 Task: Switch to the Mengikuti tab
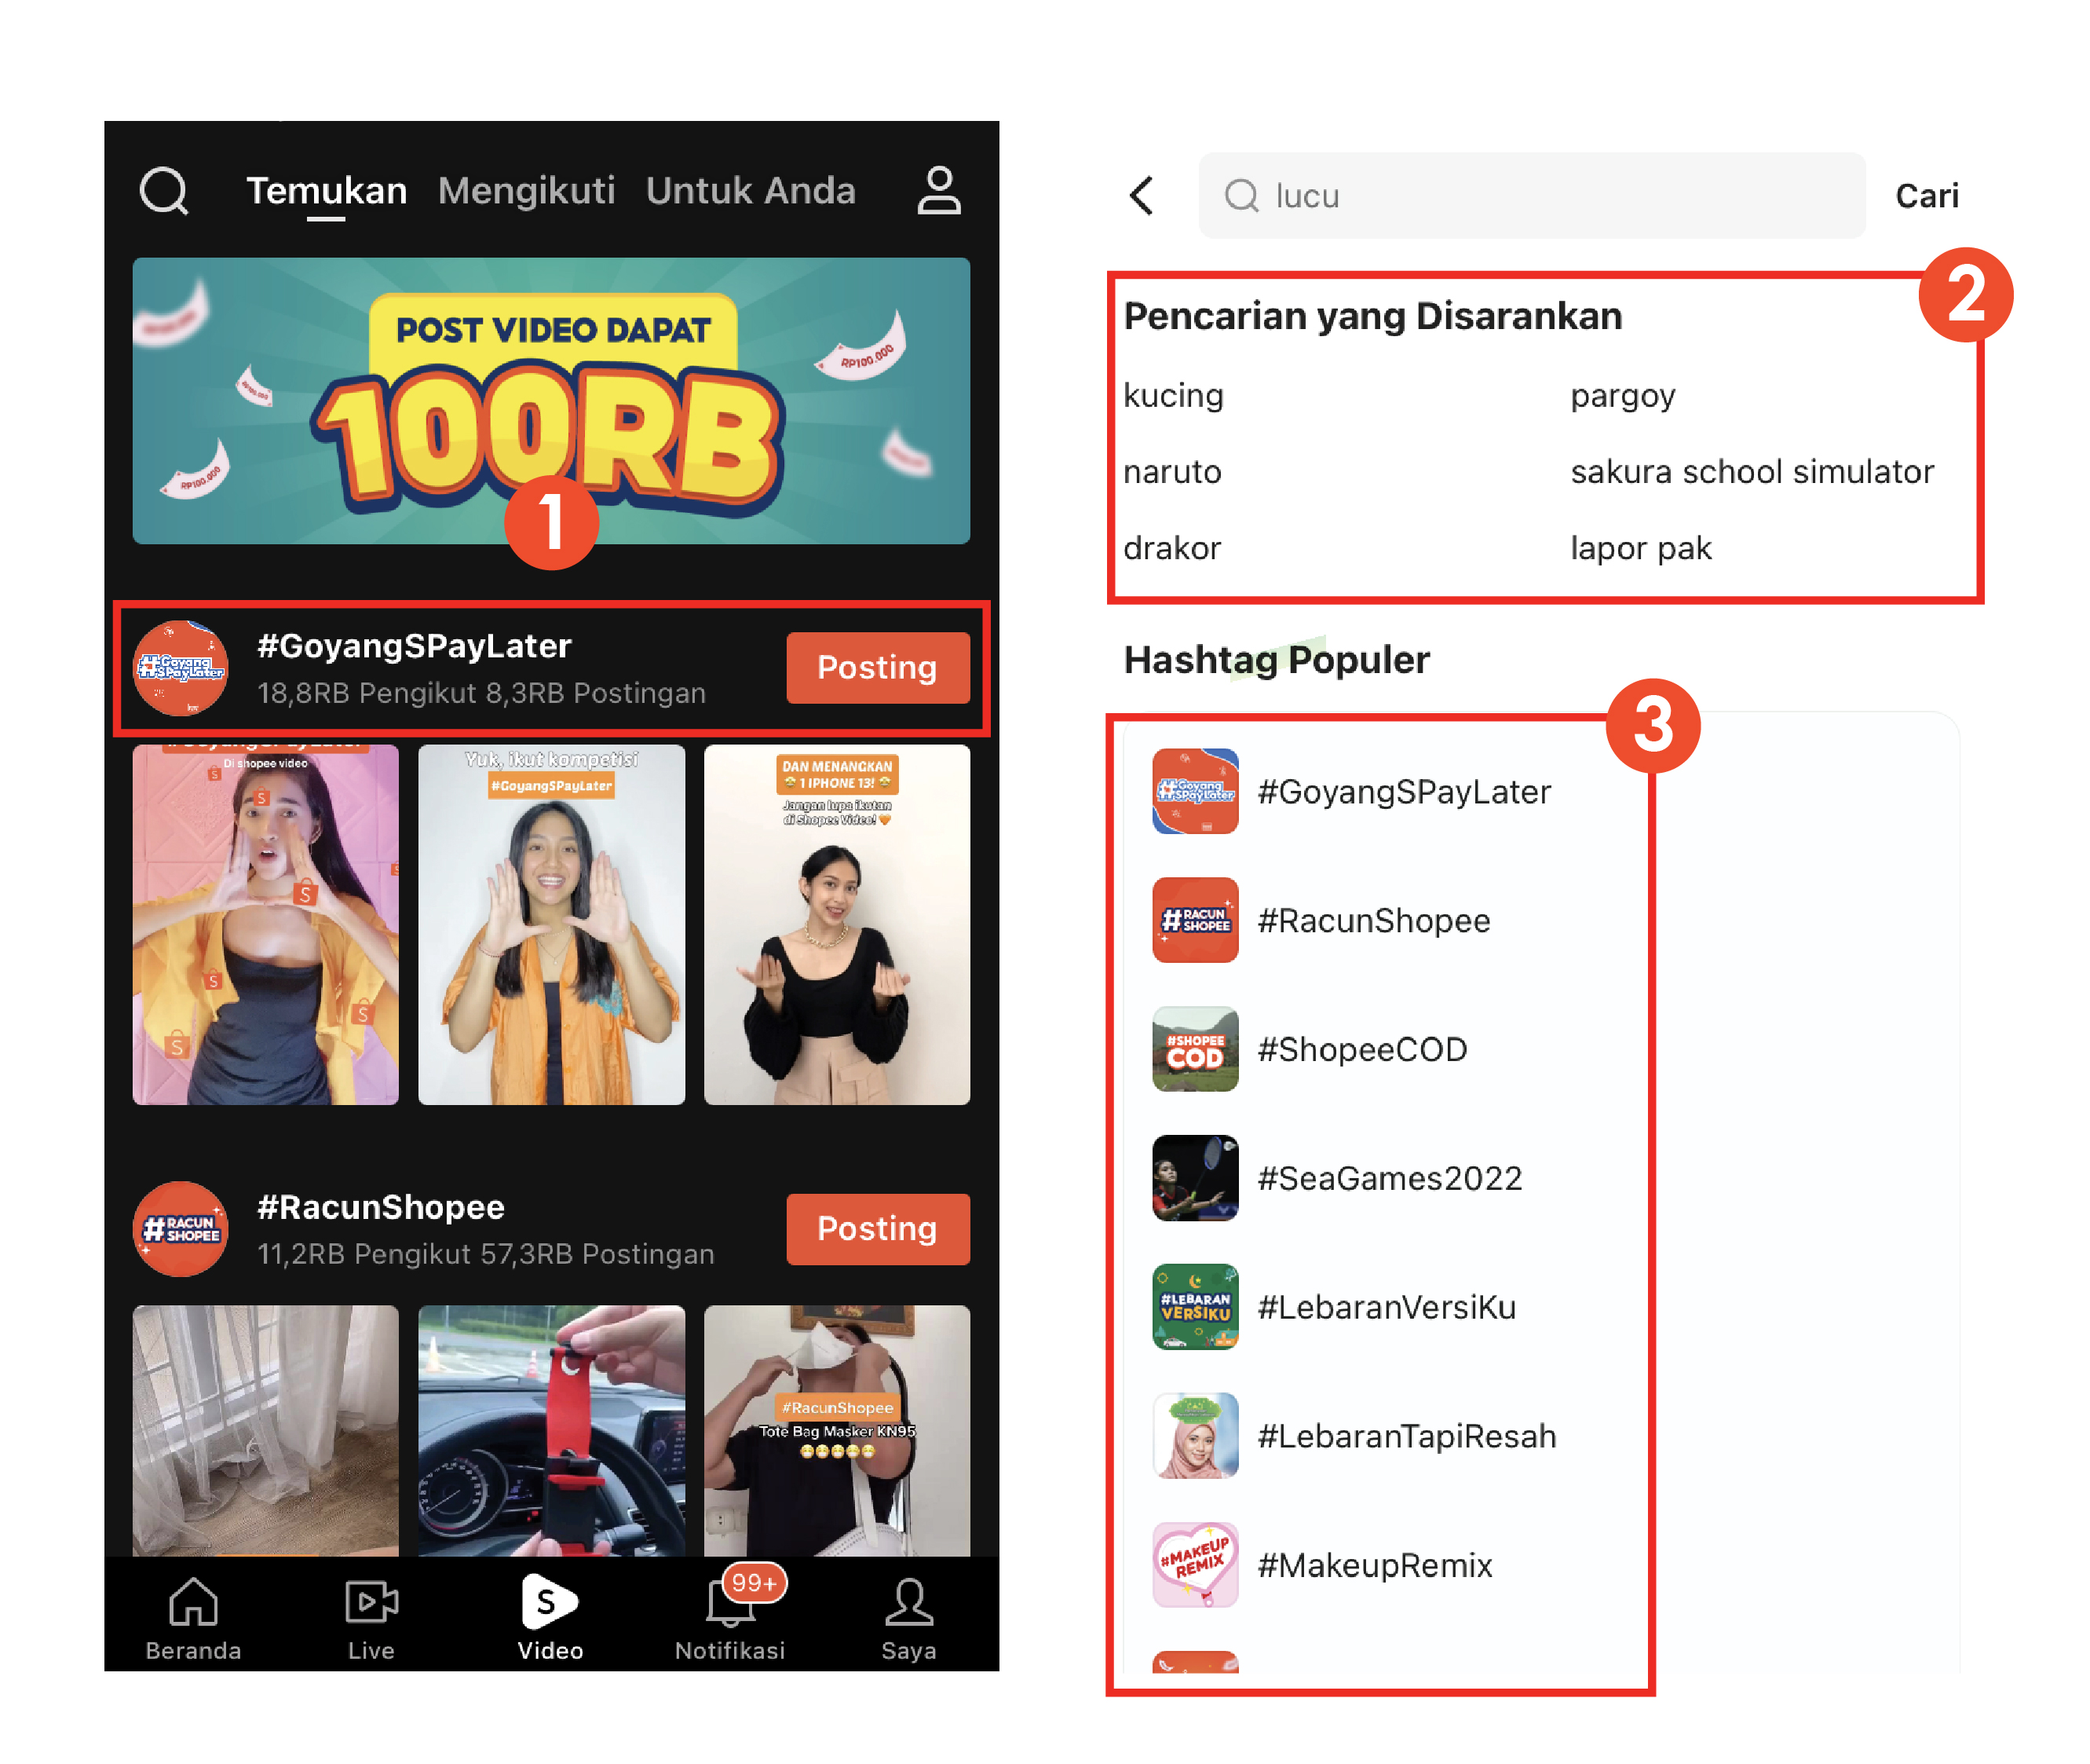526,190
